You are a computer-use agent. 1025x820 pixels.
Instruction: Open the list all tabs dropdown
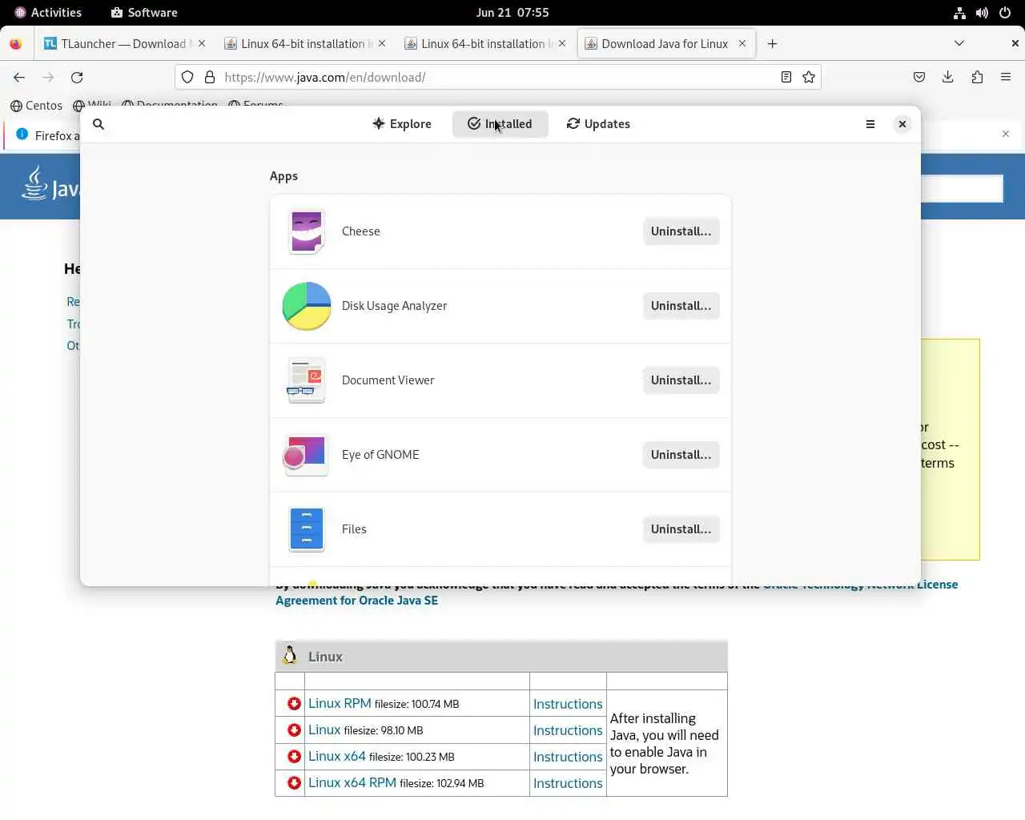[959, 43]
